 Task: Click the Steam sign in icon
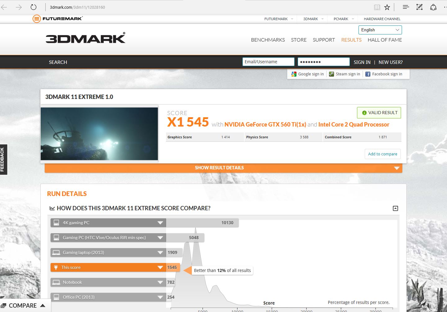pyautogui.click(x=332, y=74)
